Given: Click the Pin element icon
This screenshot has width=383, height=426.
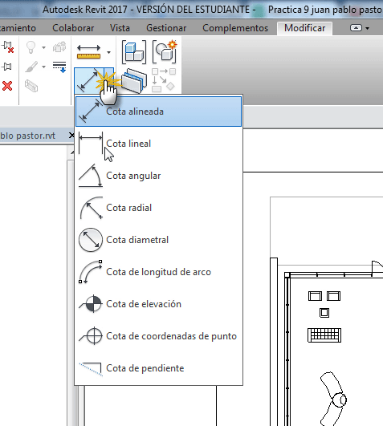Looking at the screenshot, I should pyautogui.click(x=6, y=67).
